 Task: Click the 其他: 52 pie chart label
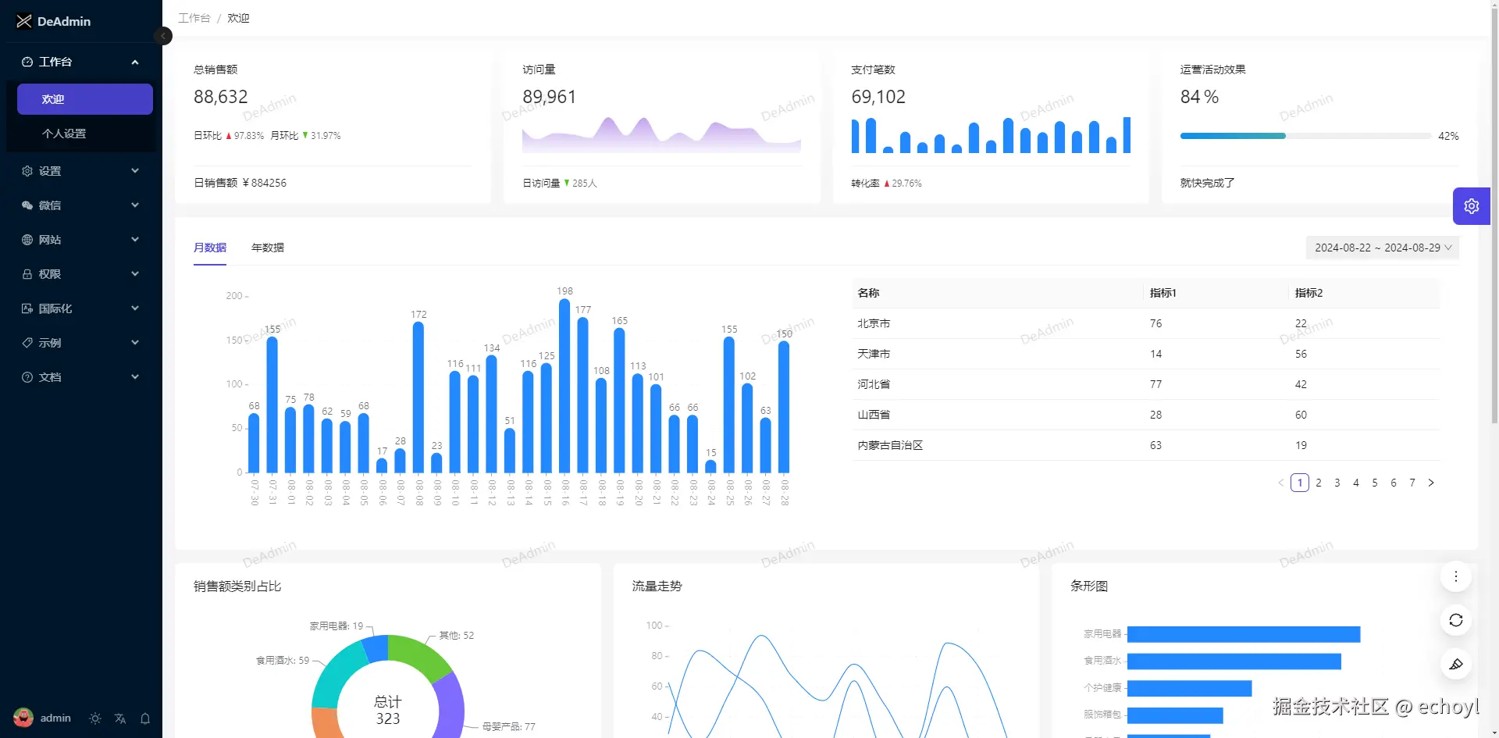point(457,636)
